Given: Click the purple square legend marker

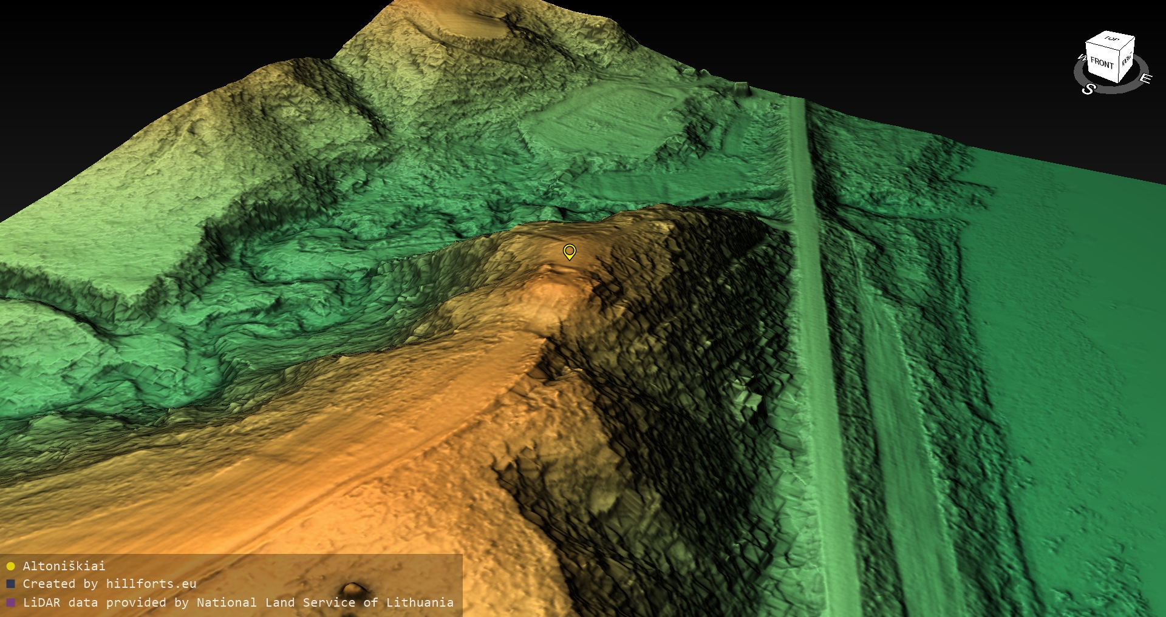Looking at the screenshot, I should 10,602.
